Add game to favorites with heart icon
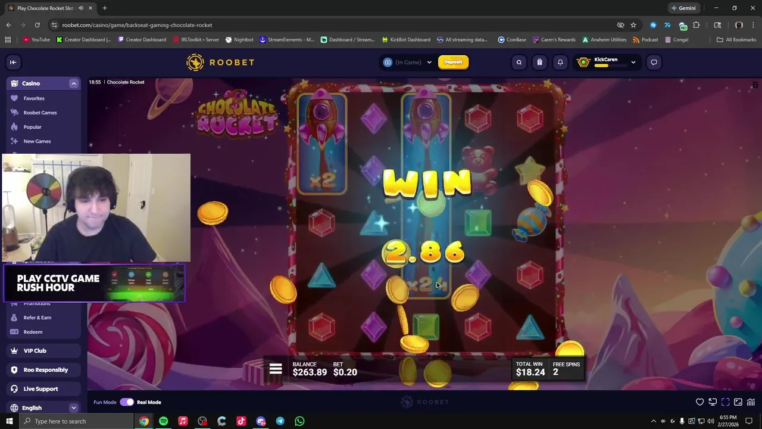The height and width of the screenshot is (429, 762). coord(700,402)
